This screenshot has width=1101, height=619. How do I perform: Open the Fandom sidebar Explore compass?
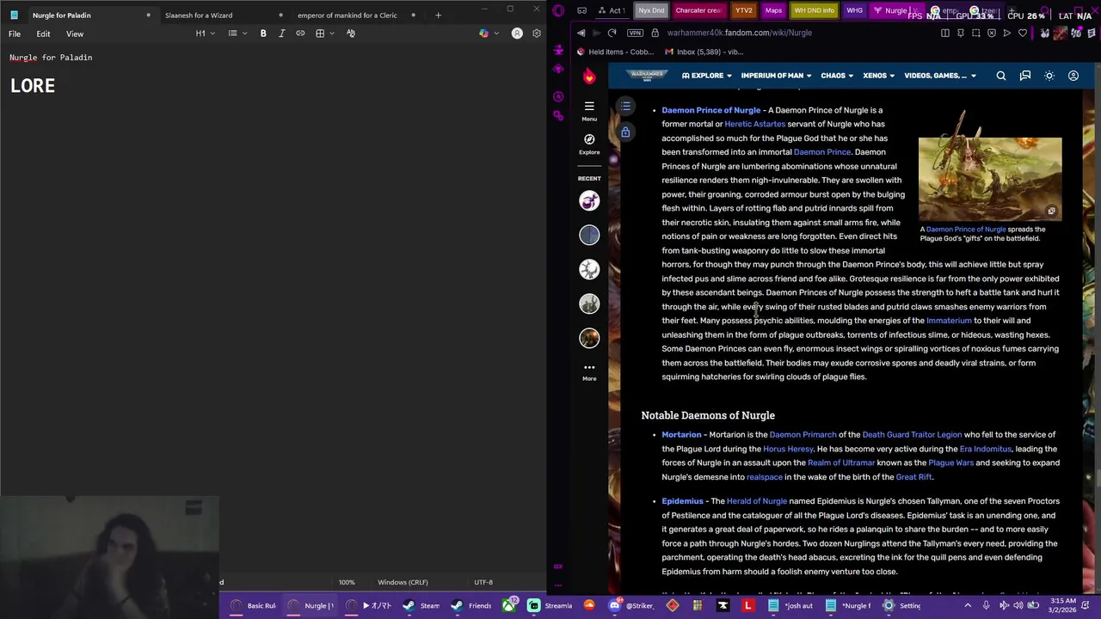589,143
